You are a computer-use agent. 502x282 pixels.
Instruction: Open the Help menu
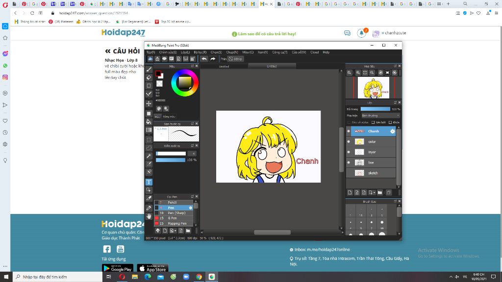pyautogui.click(x=326, y=52)
